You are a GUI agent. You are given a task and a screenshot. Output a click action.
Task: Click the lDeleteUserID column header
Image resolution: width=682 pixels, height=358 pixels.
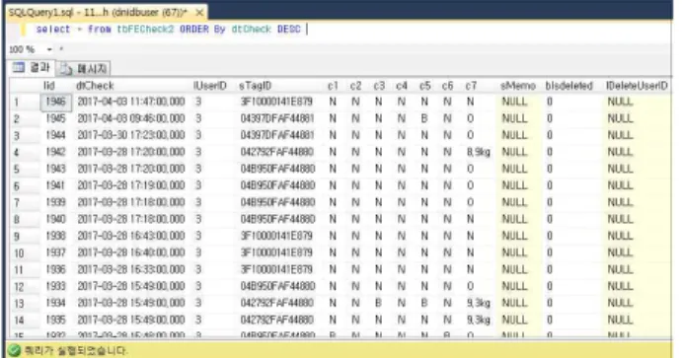[638, 86]
